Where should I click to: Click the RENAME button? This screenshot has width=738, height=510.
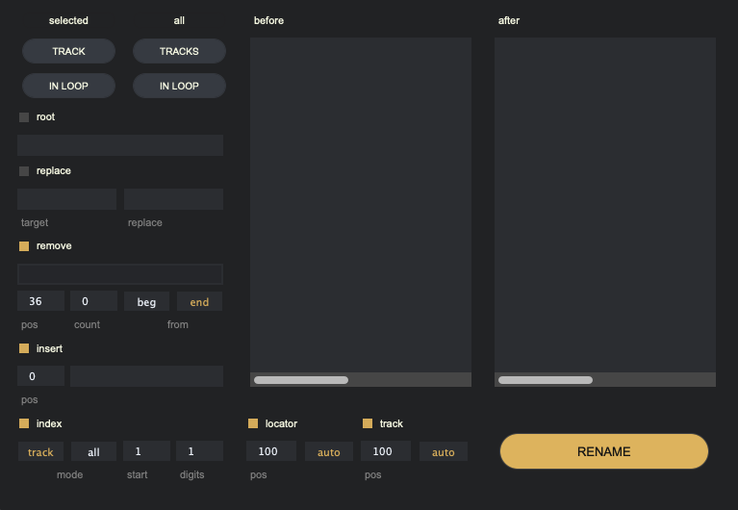[604, 451]
